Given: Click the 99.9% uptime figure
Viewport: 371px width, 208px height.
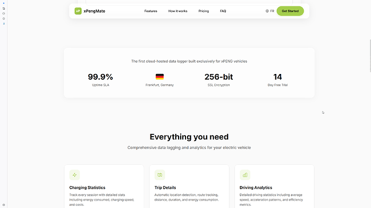Looking at the screenshot, I should [101, 77].
